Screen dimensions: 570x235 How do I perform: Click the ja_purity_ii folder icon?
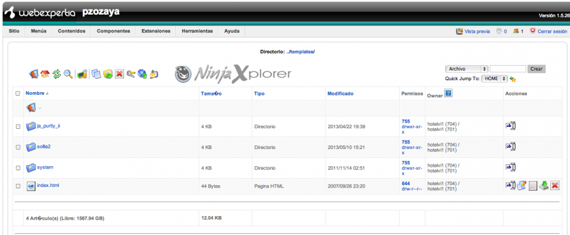[x=31, y=126]
